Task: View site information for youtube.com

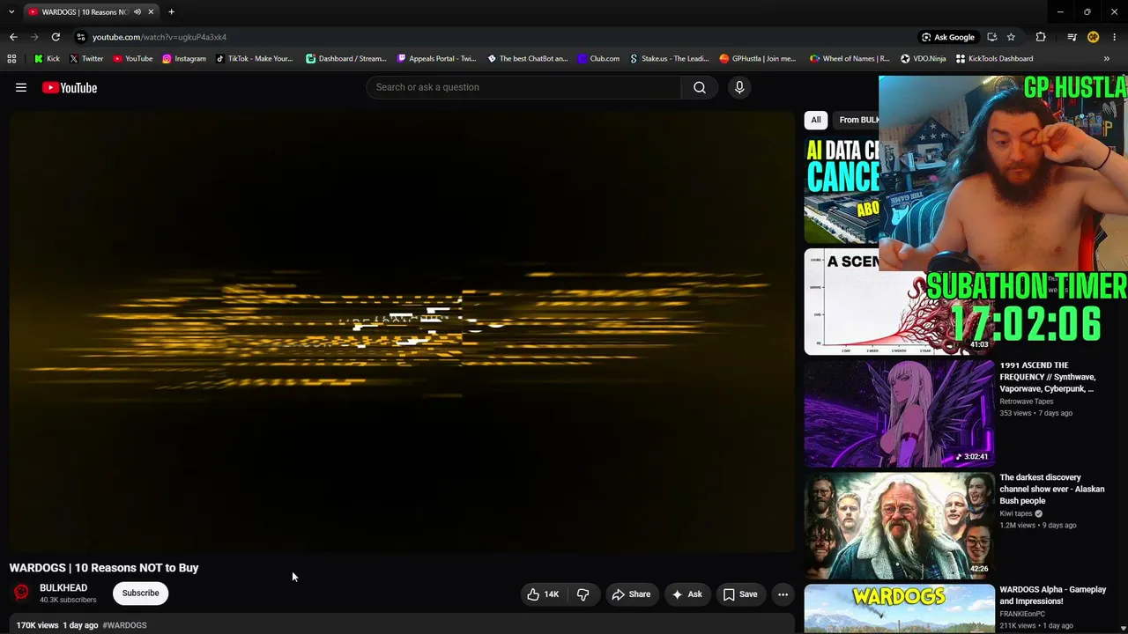Action: coord(81,37)
